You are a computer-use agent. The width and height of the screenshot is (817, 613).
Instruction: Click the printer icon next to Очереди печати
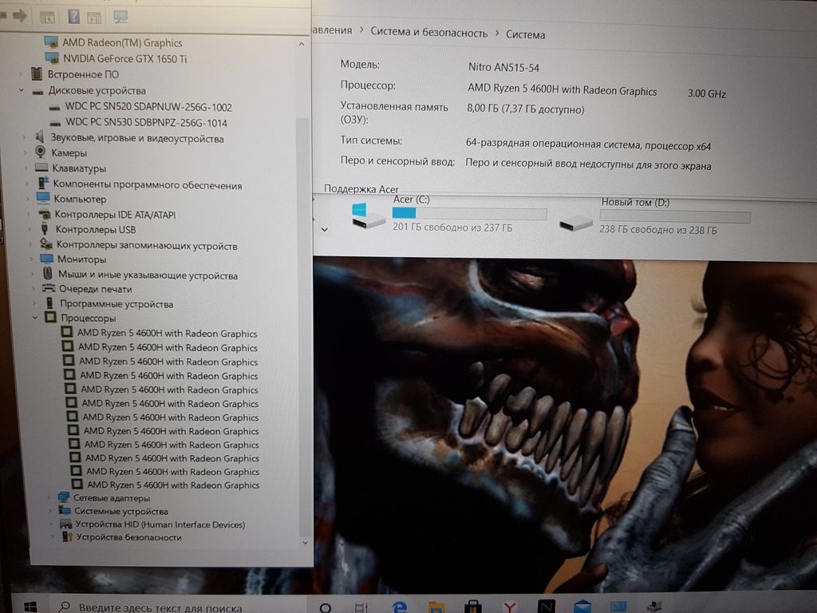[49, 287]
